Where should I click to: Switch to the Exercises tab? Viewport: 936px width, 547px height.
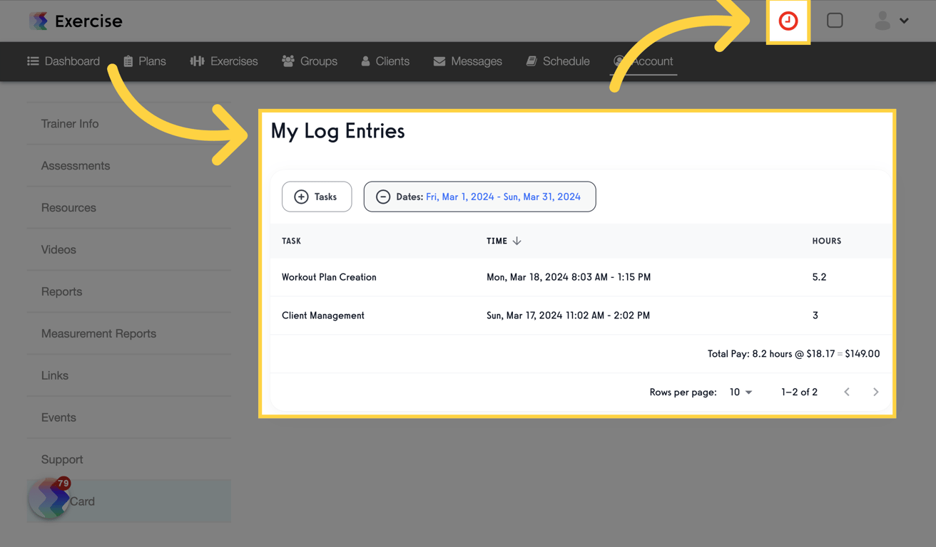click(x=224, y=61)
